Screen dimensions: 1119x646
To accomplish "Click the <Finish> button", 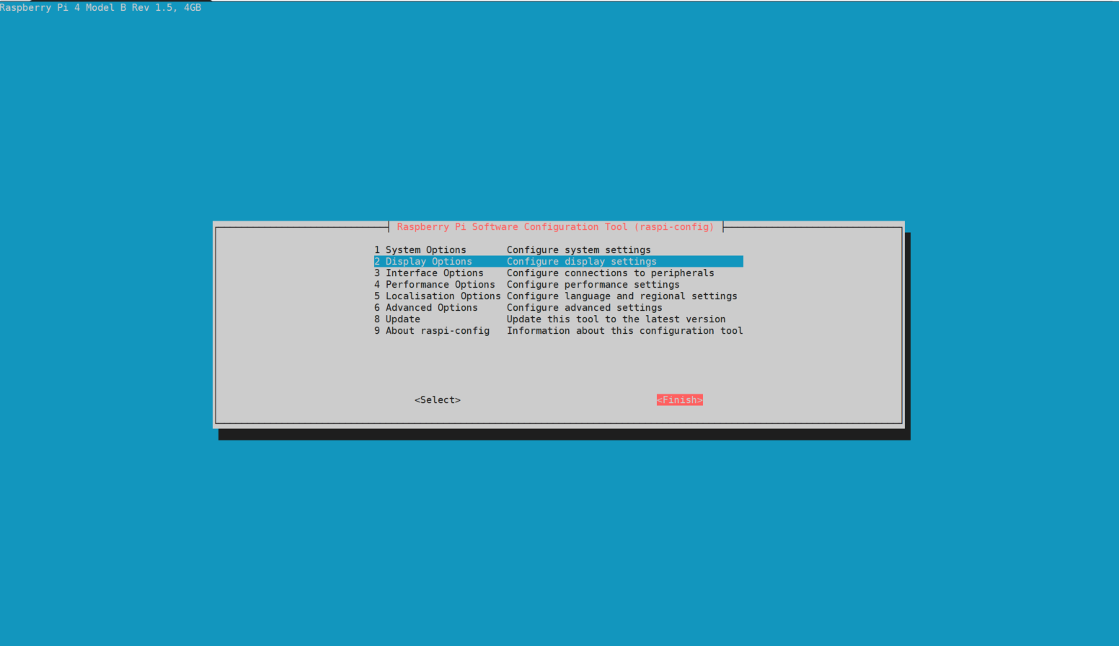I will (680, 400).
